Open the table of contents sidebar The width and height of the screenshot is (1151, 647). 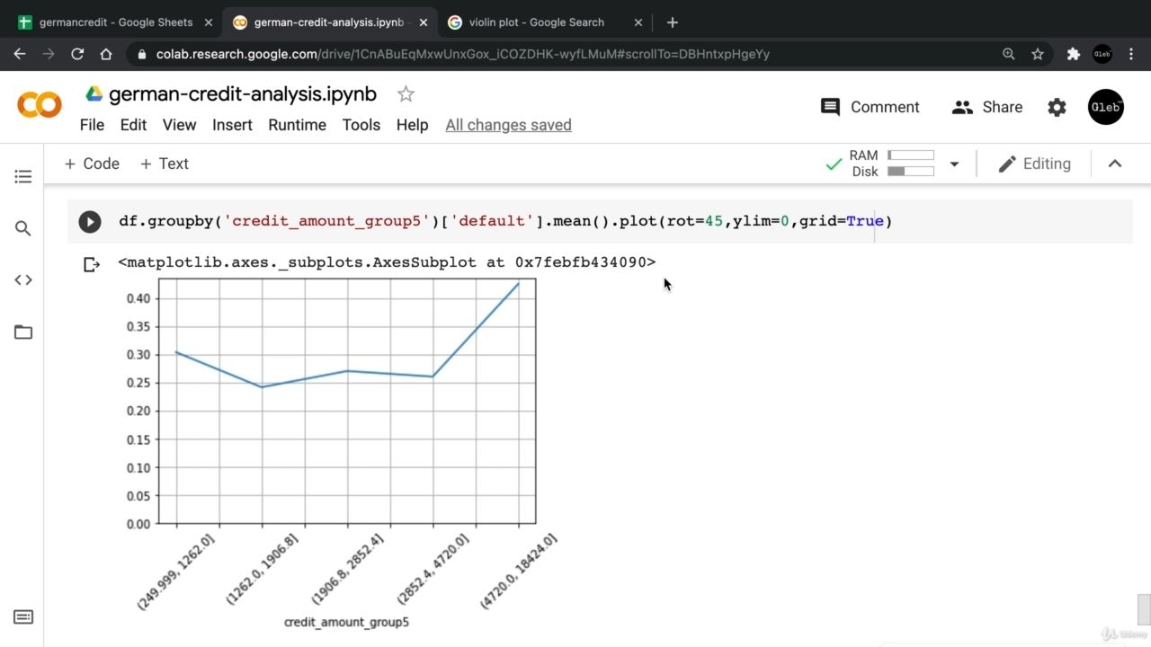tap(23, 176)
